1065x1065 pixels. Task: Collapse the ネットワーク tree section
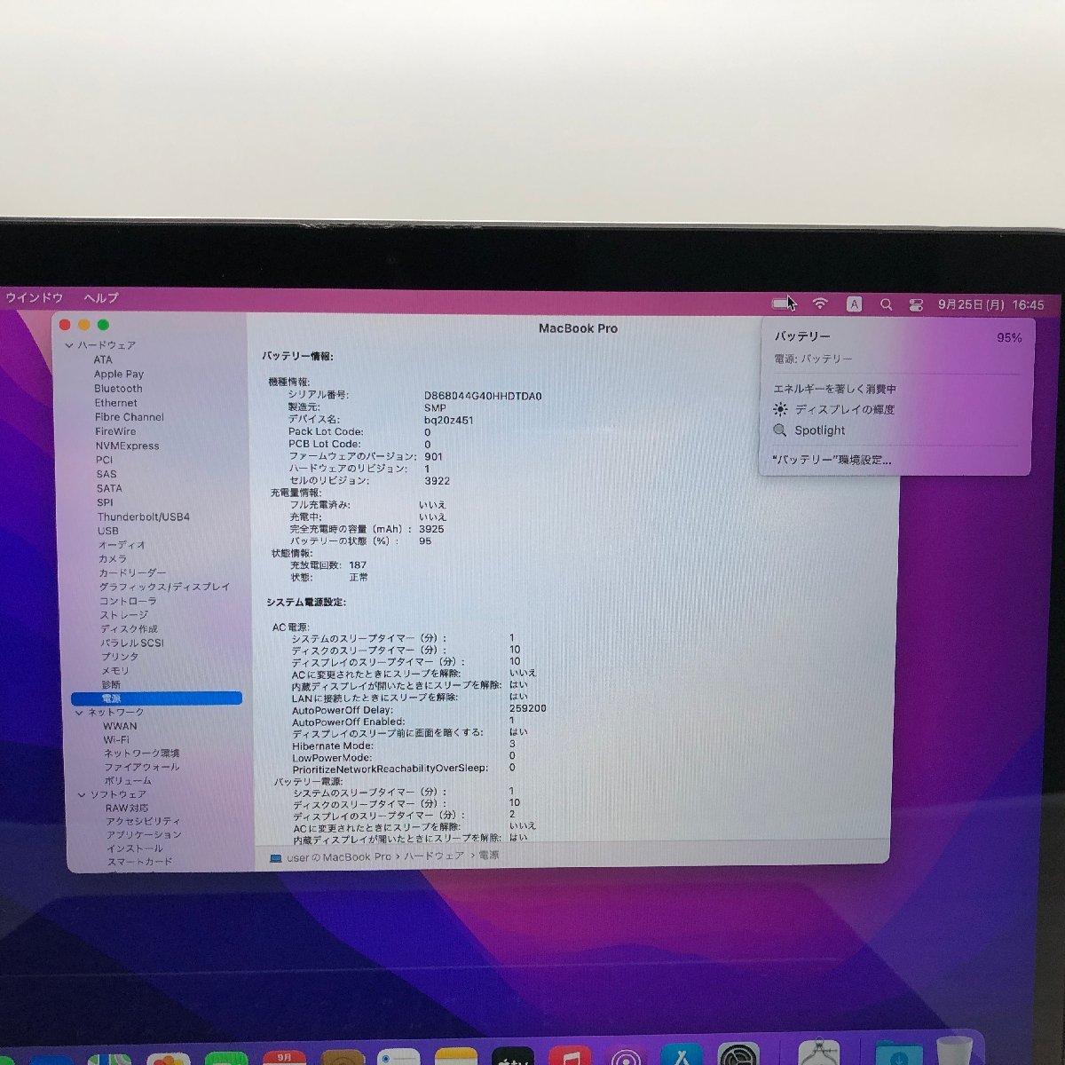click(x=79, y=713)
